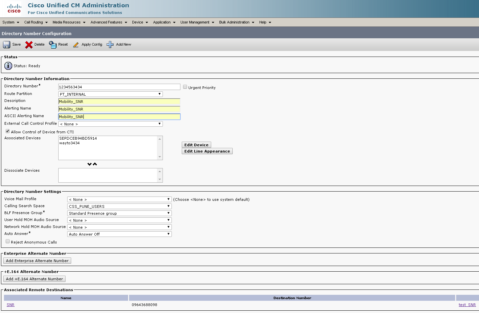Open the Call Routing menu
The image size is (479, 313).
tap(36, 22)
